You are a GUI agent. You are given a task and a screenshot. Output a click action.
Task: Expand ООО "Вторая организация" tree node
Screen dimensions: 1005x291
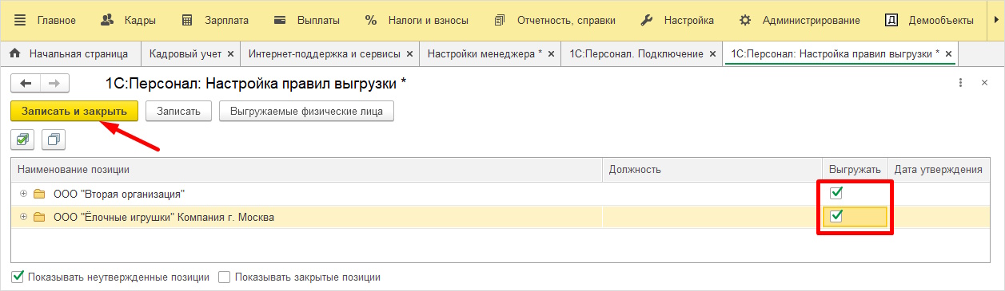point(23,193)
